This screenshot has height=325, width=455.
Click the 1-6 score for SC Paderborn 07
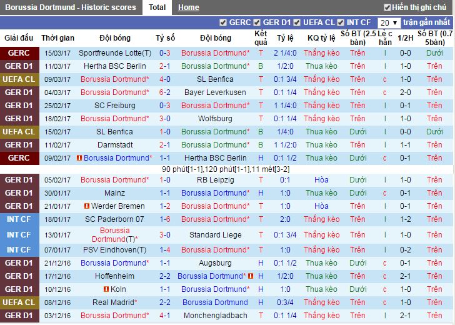[165, 219]
